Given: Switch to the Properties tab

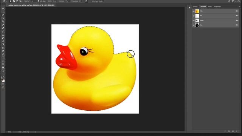Looking at the screenshot, I should click(x=217, y=7).
